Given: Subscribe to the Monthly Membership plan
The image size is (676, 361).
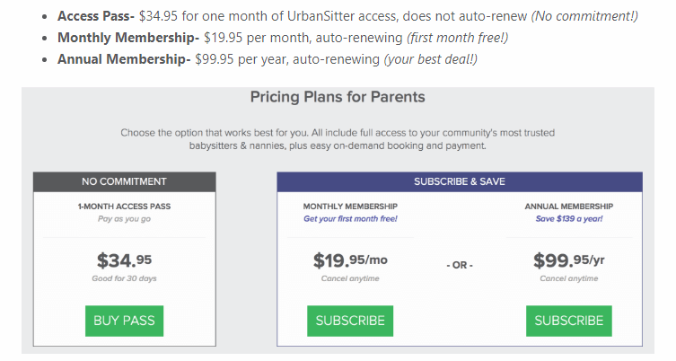Looking at the screenshot, I should pos(350,321).
